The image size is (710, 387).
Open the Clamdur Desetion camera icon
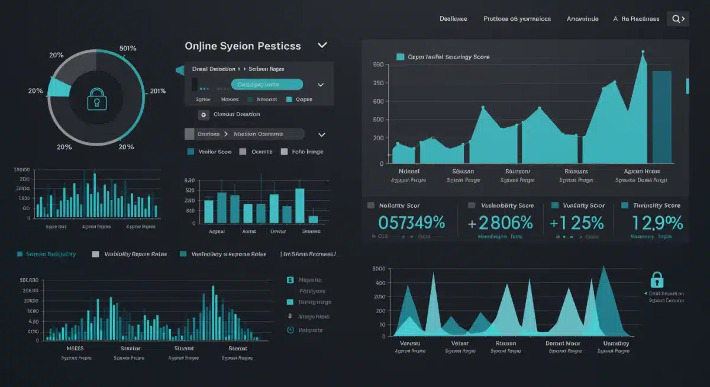tap(203, 114)
